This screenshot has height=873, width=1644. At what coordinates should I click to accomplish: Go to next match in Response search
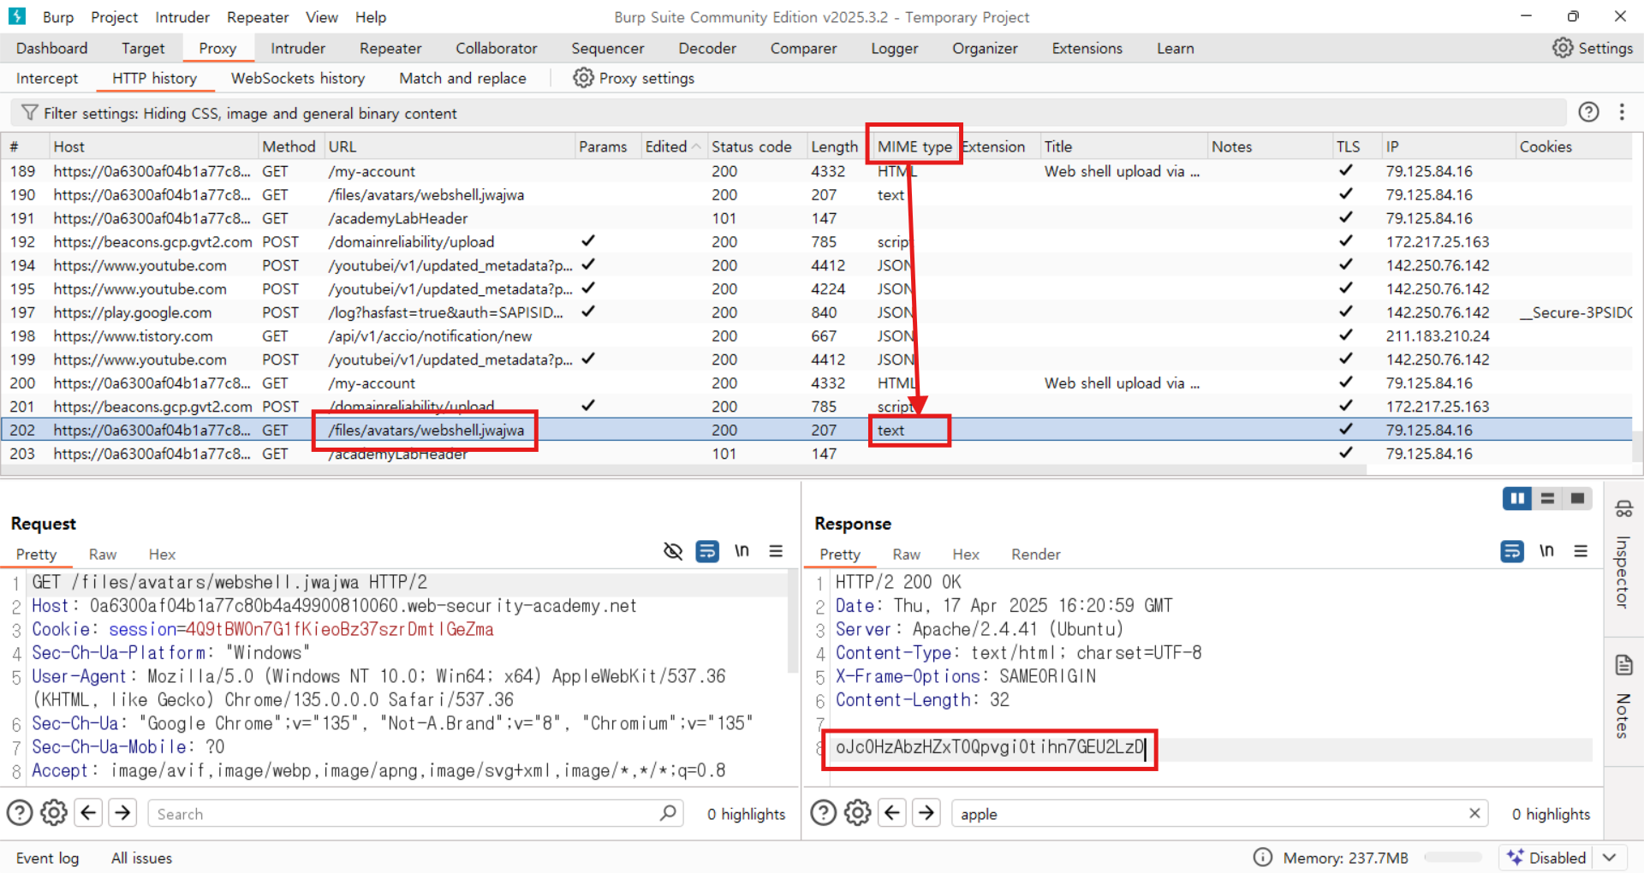coord(926,812)
